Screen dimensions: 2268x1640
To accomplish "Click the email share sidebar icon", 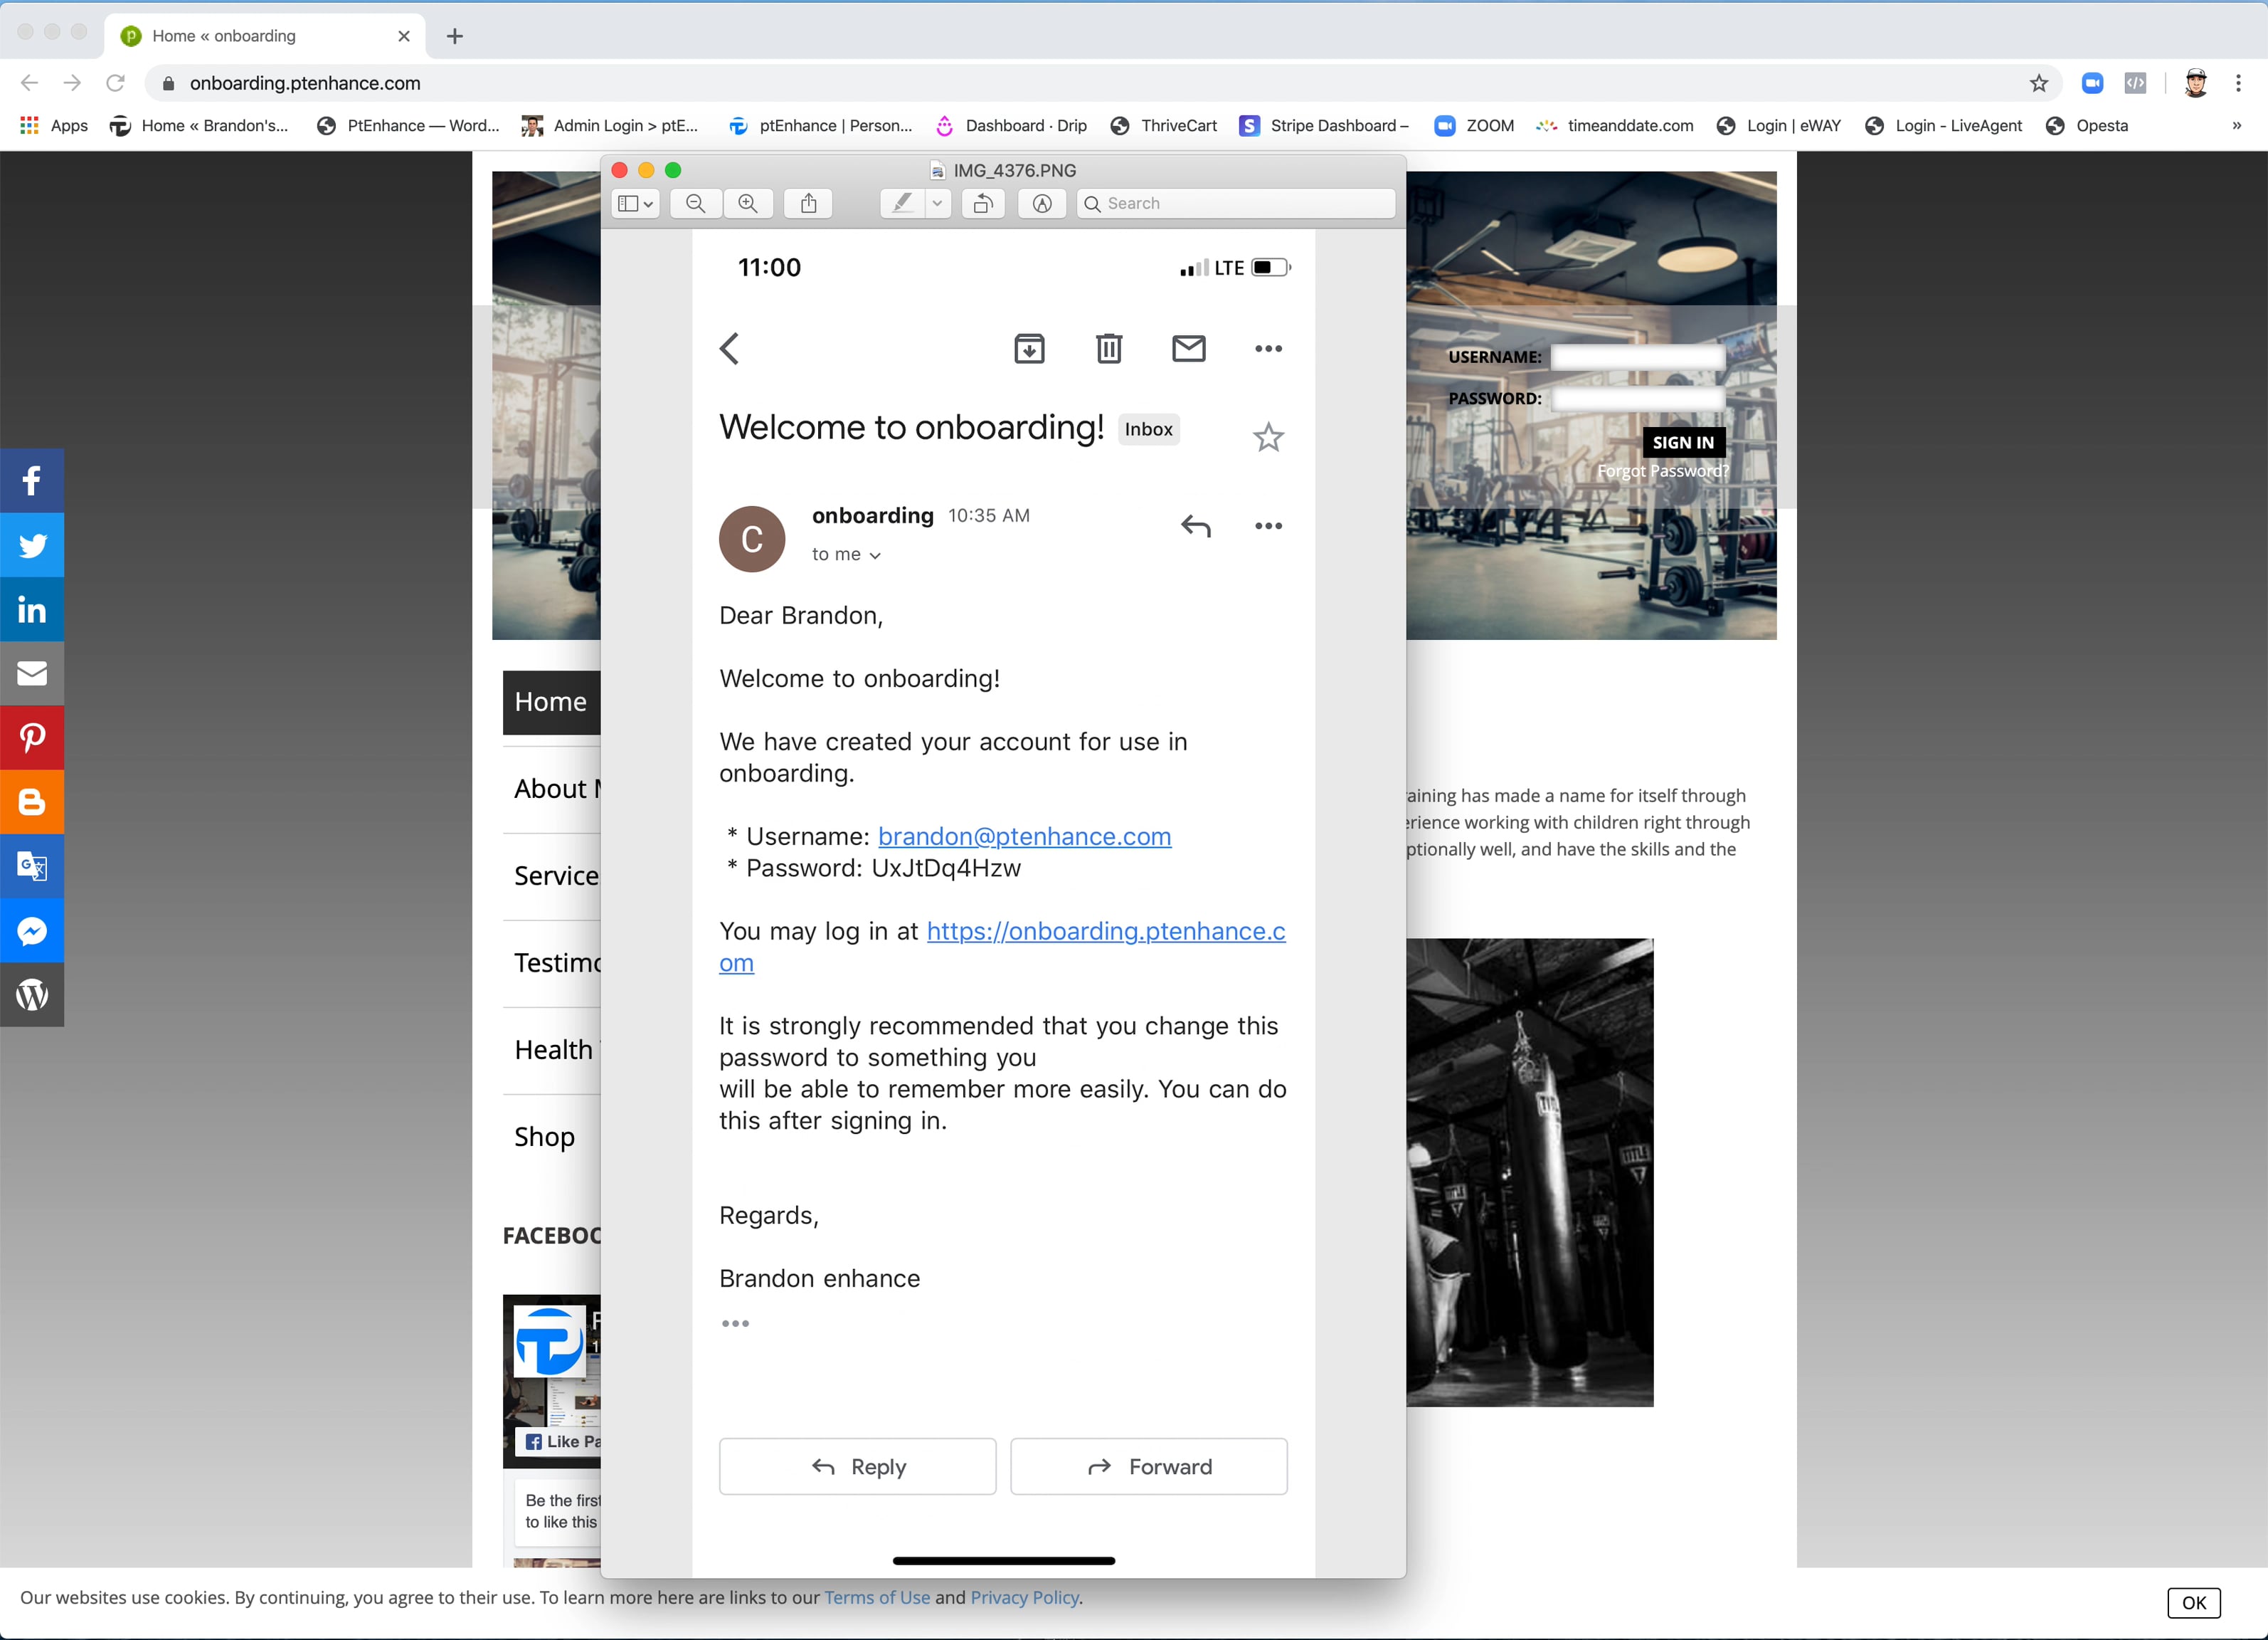I will click(x=32, y=673).
